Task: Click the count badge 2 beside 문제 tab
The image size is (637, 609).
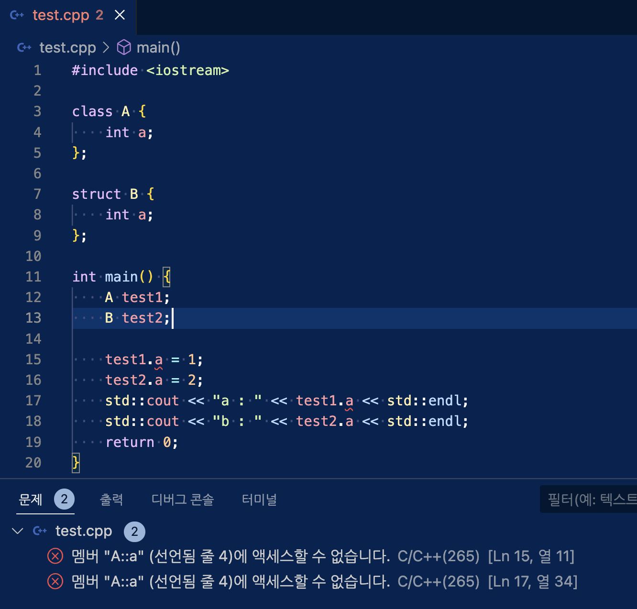Action: pos(64,500)
